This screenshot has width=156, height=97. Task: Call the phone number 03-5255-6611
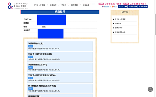tap(138, 4)
